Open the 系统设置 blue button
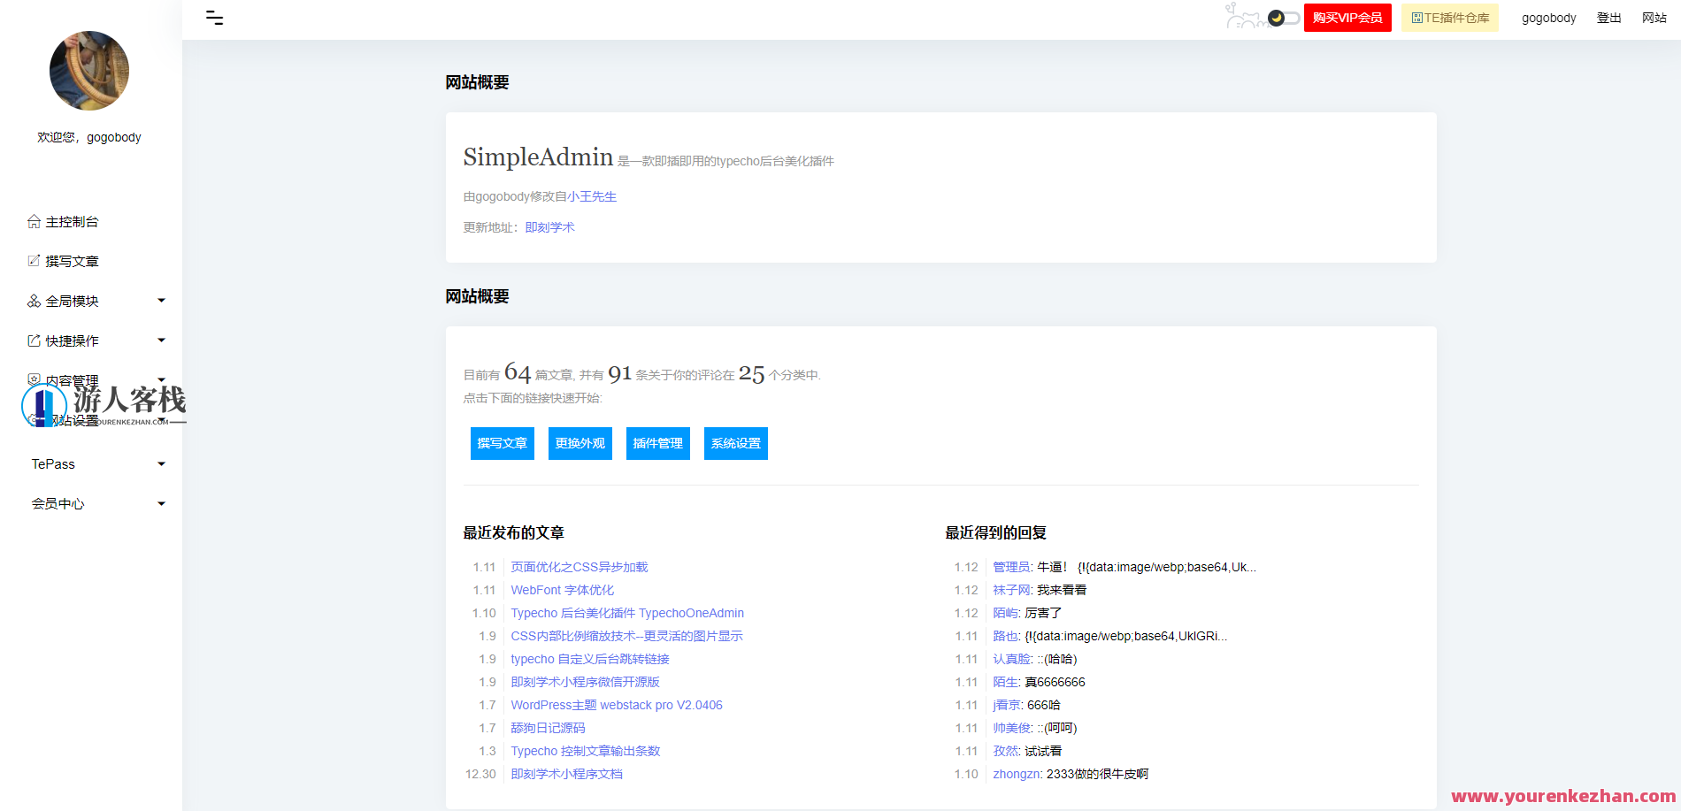Viewport: 1681px width, 811px height. click(x=735, y=443)
